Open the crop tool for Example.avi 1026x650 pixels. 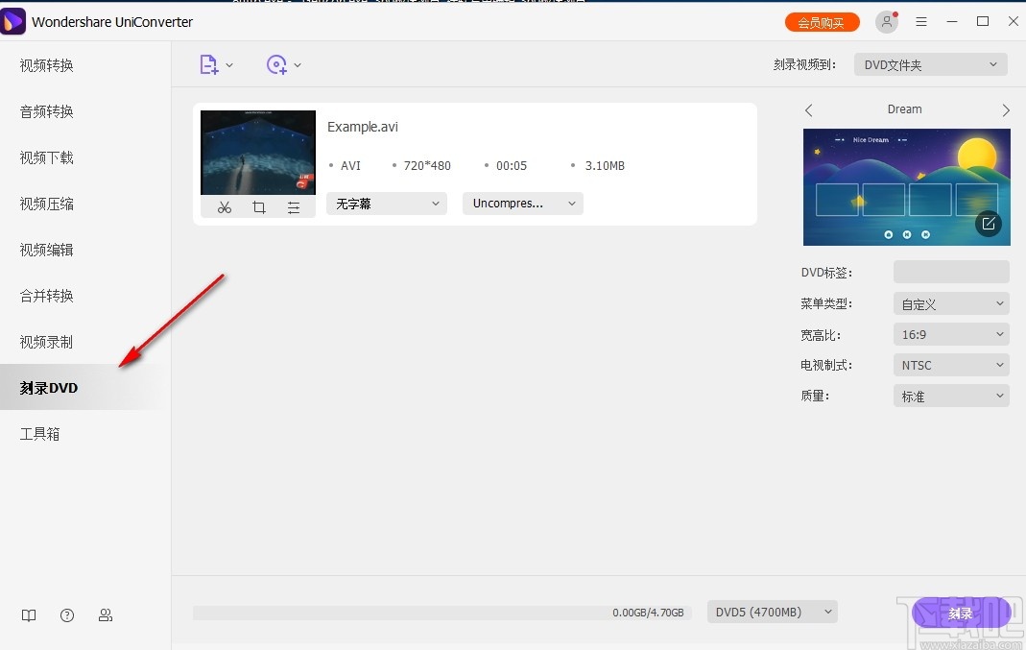pos(259,206)
